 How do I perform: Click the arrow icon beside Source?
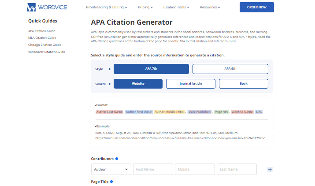point(110,84)
